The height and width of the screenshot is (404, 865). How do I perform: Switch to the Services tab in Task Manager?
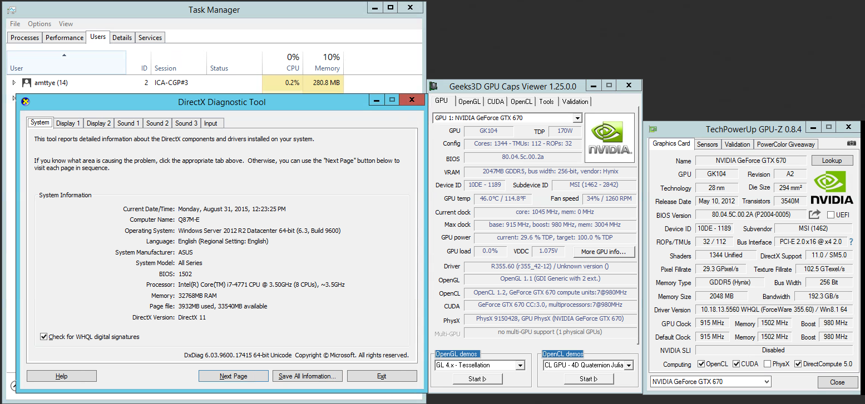coord(150,38)
